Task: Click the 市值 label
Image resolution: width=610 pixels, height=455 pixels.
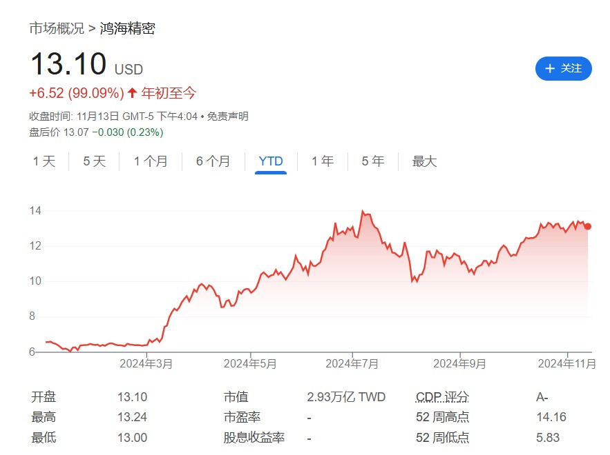Action: (x=236, y=397)
